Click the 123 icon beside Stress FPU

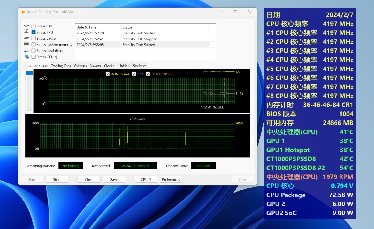click(x=27, y=32)
